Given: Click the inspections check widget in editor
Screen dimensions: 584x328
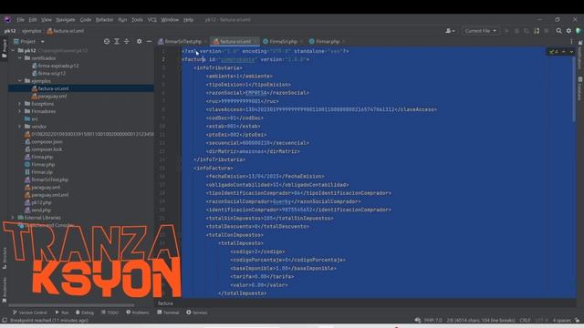Looking at the screenshot, I should 553,52.
